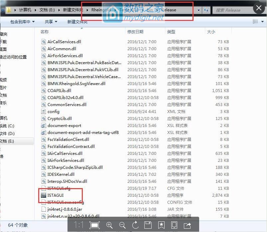Screen dimensions: 267x232
Task: Click the fit-to-window icon in viewer toolbar
Action: (x=95, y=225)
